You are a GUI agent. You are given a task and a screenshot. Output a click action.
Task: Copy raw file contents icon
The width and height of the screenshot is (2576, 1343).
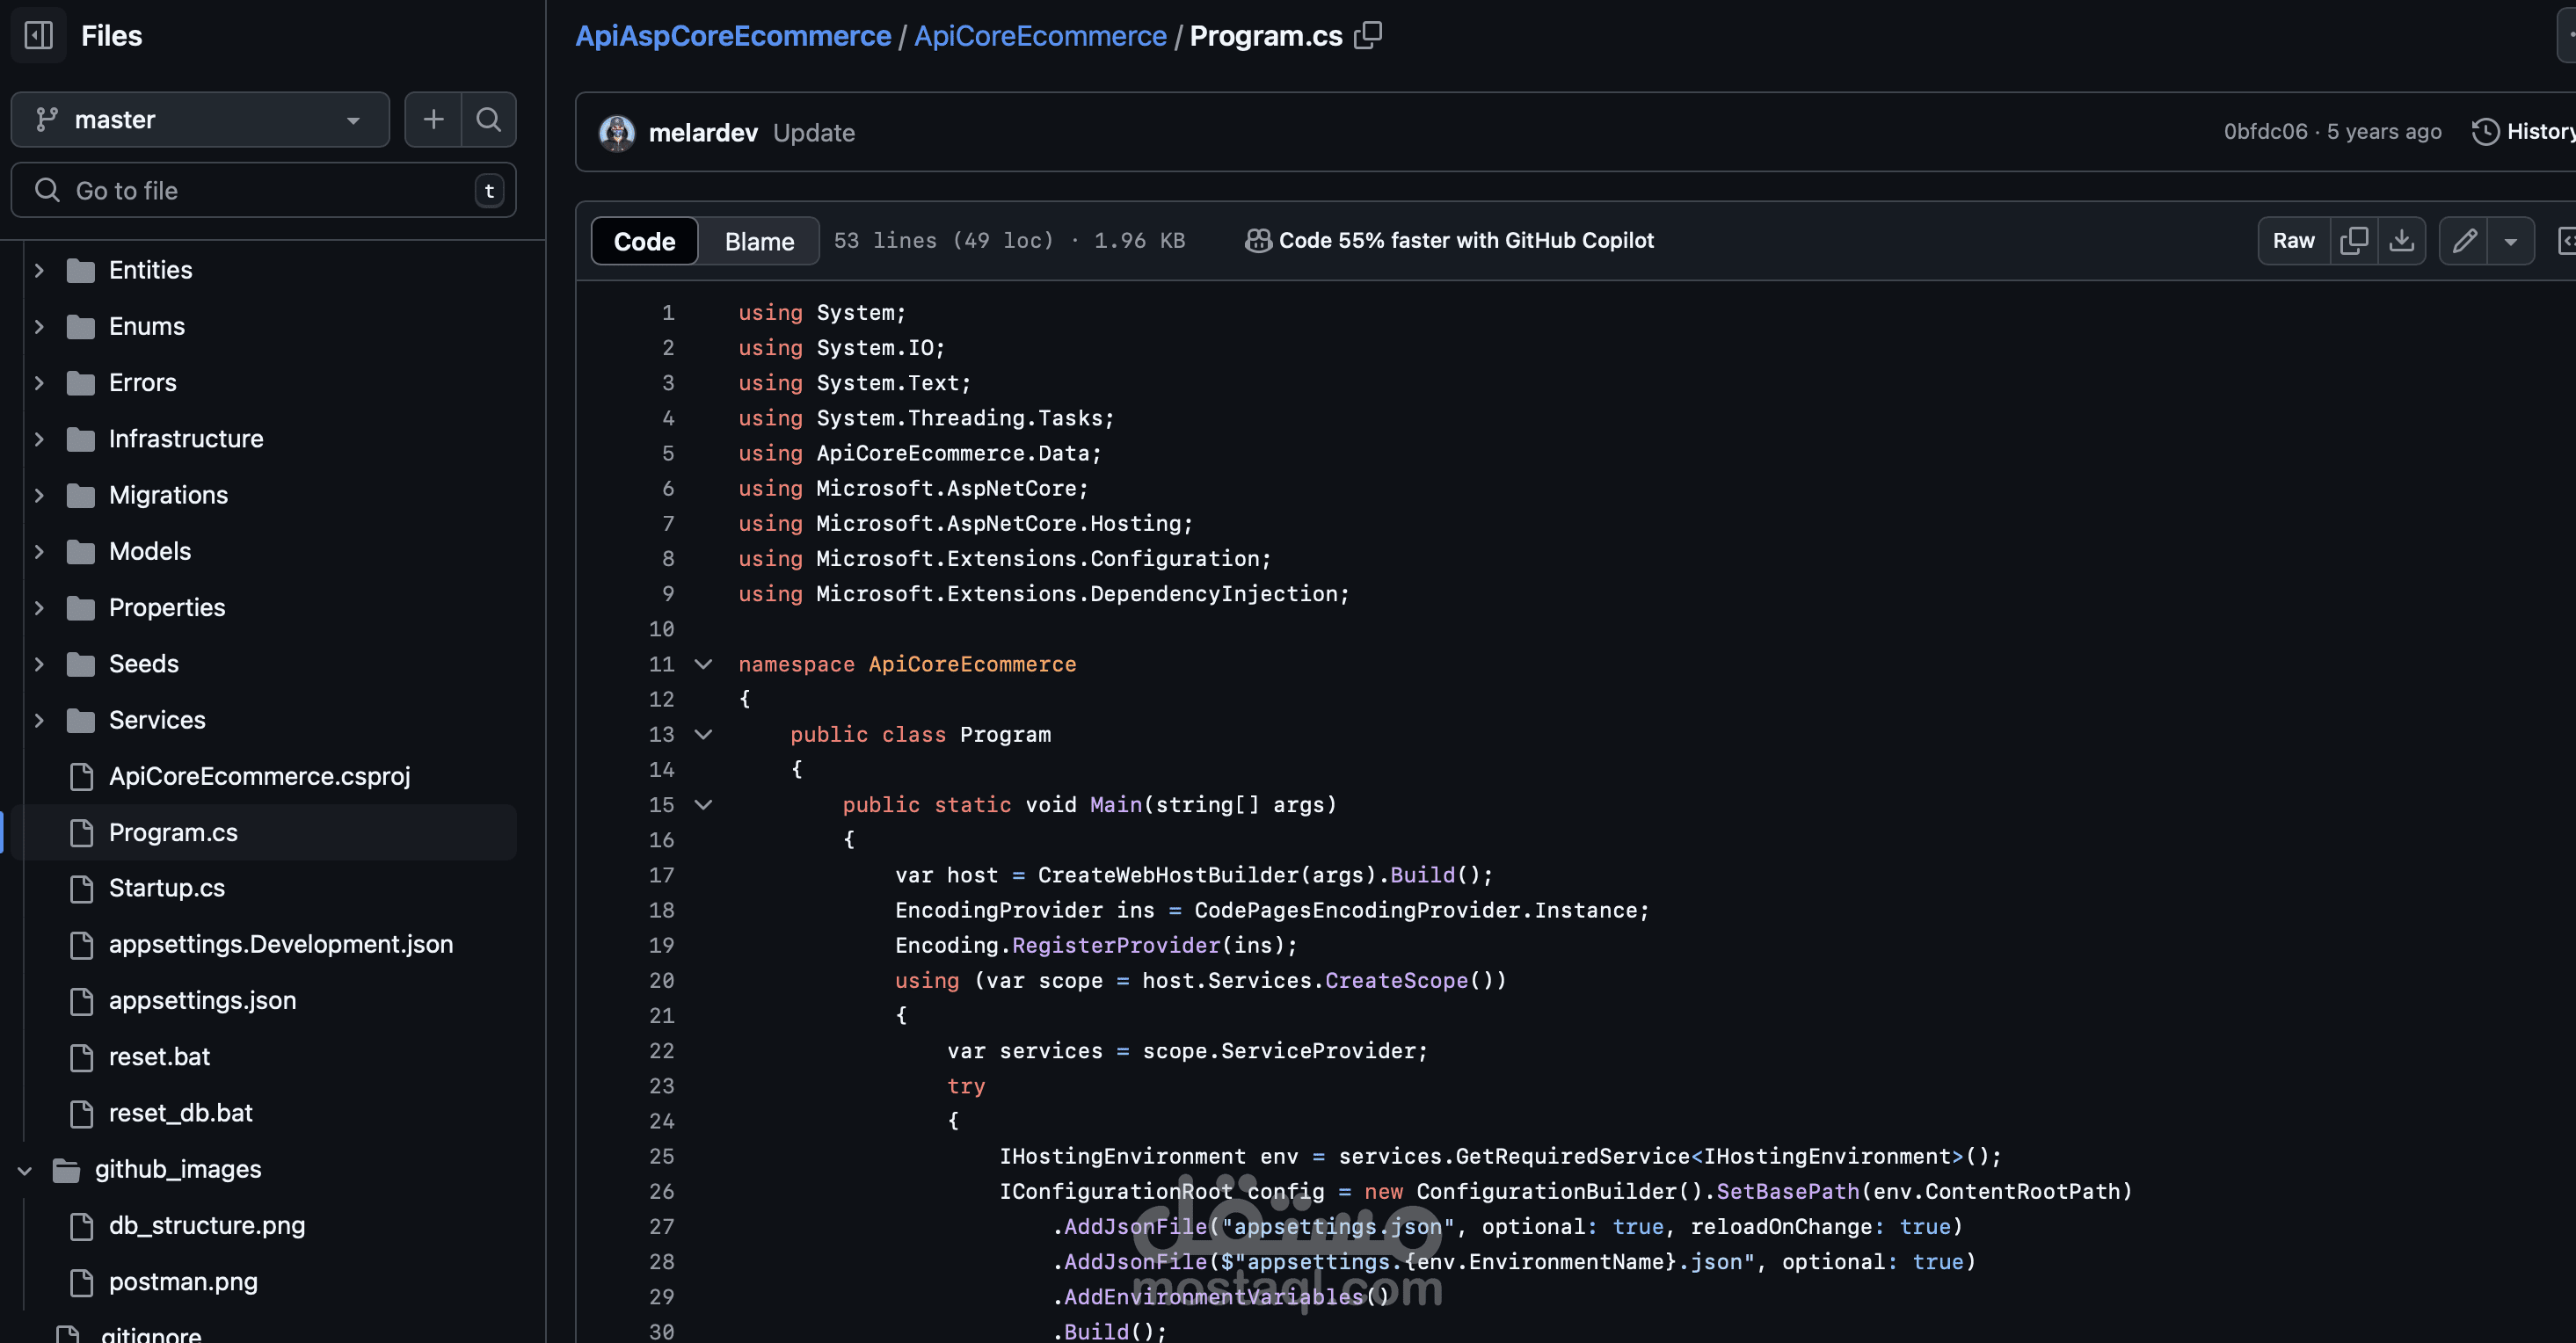pos(2353,241)
